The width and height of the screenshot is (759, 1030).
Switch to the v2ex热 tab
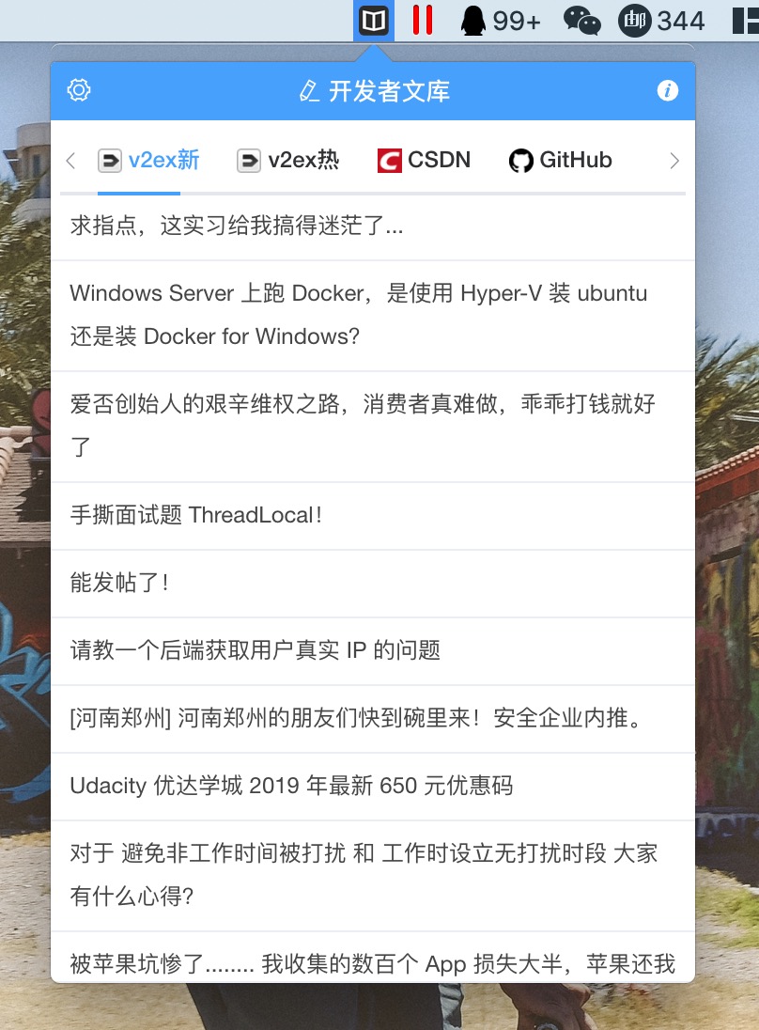tap(287, 160)
